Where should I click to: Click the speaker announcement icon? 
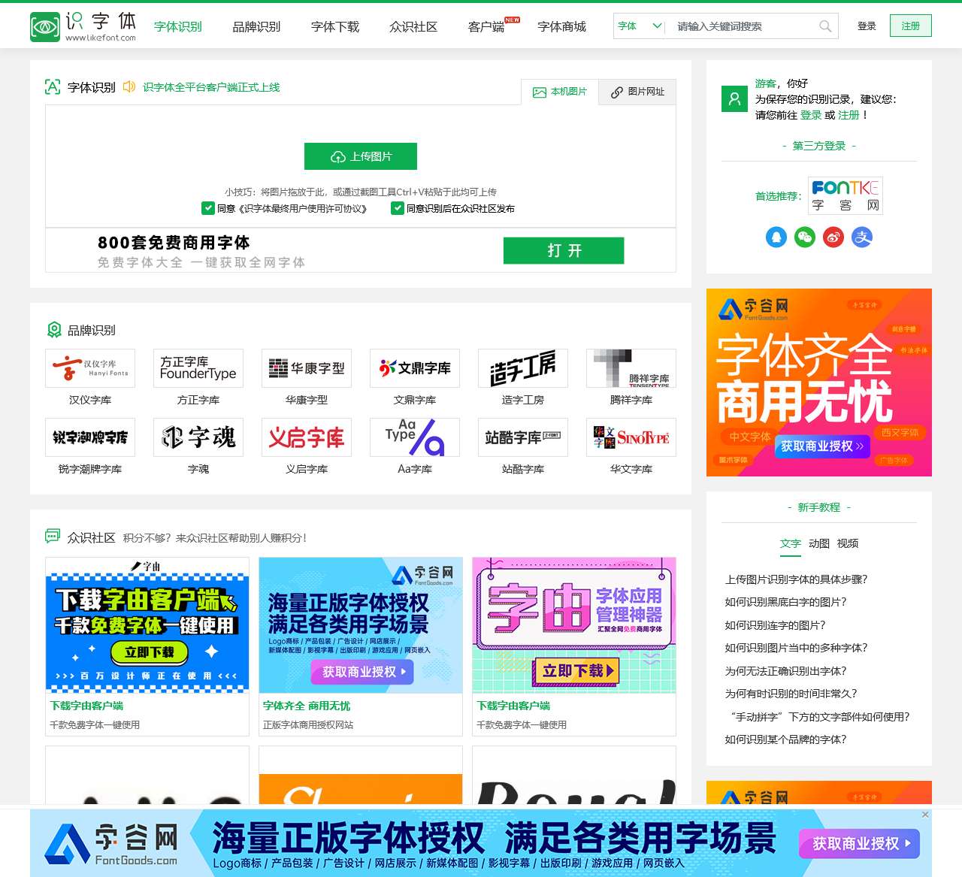point(129,86)
